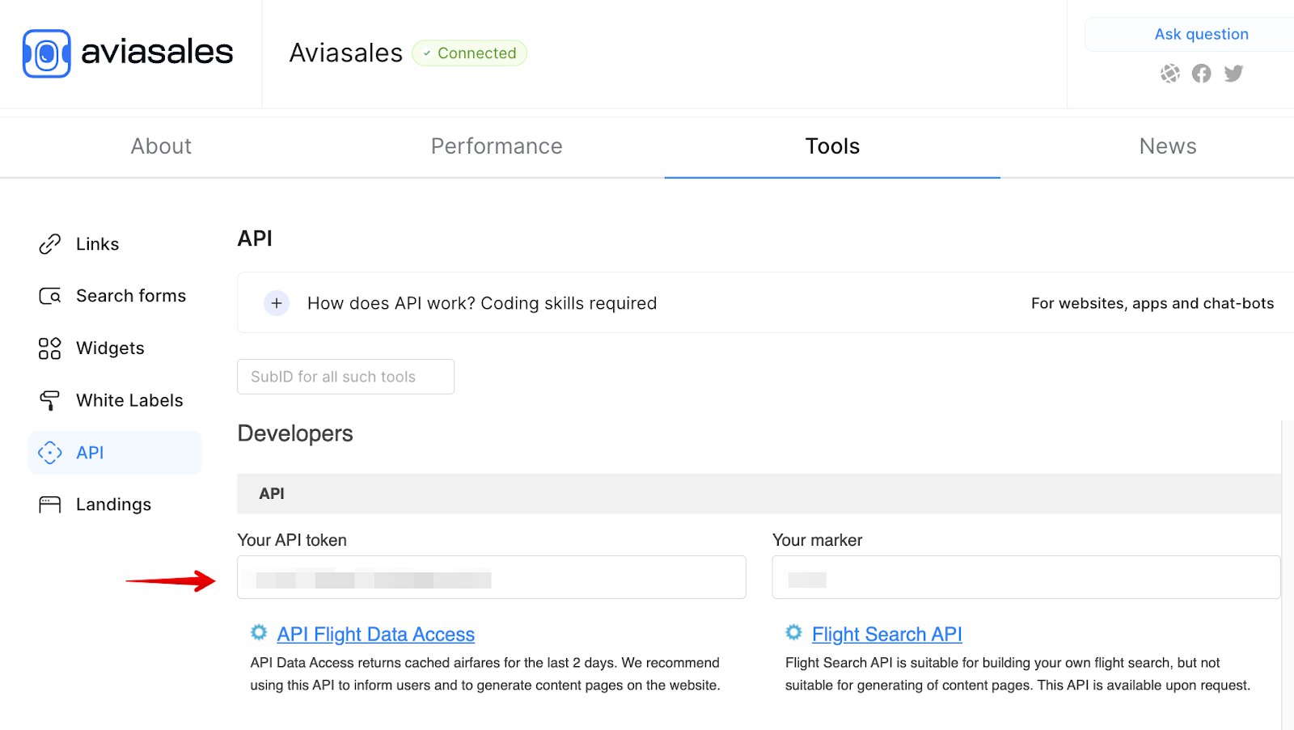Click the Facebook icon
The width and height of the screenshot is (1294, 730).
[1201, 73]
